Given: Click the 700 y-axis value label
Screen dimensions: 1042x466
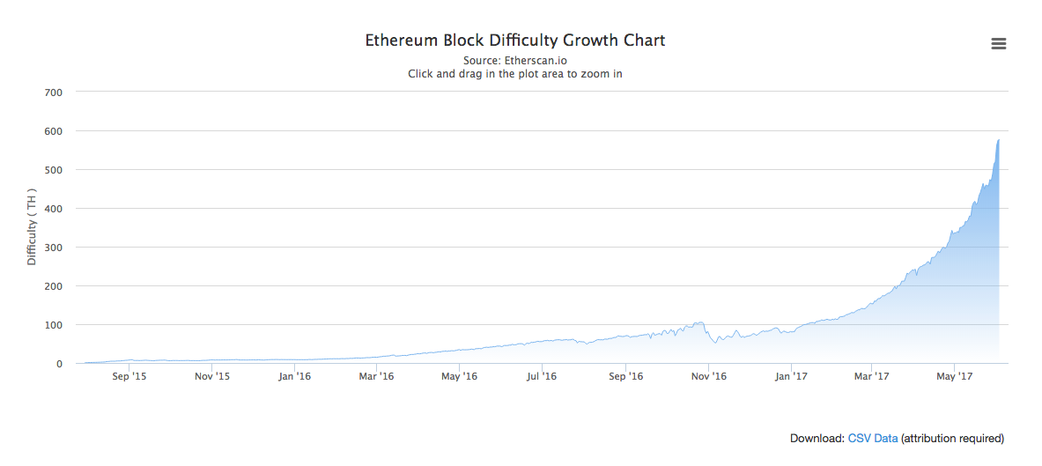Looking at the screenshot, I should (x=53, y=92).
